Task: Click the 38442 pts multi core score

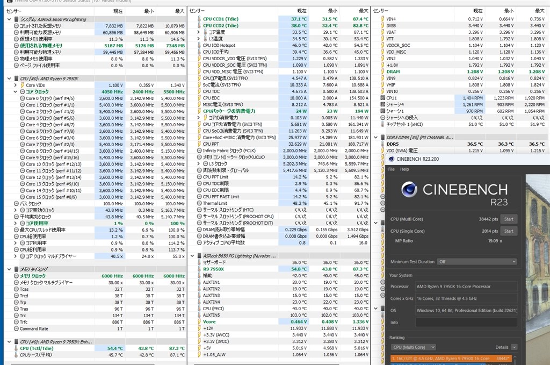Action: [x=488, y=219]
